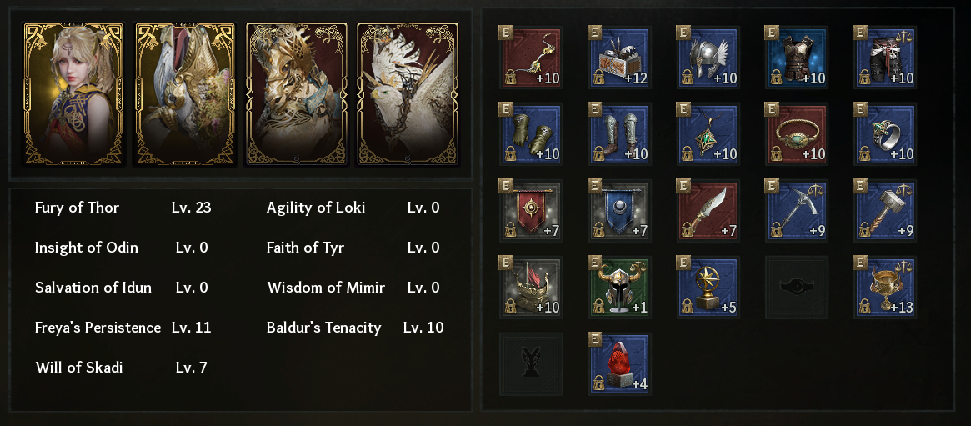Select the green gem pendant necklace
The width and height of the screenshot is (971, 426).
pos(708,134)
